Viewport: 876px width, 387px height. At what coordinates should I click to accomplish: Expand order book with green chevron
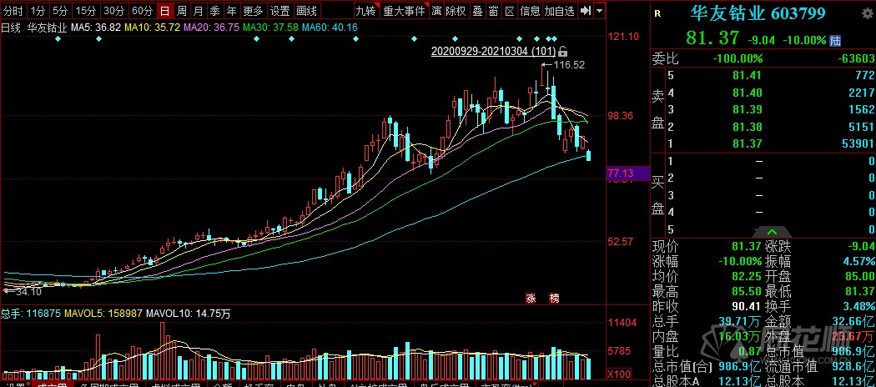[x=772, y=232]
